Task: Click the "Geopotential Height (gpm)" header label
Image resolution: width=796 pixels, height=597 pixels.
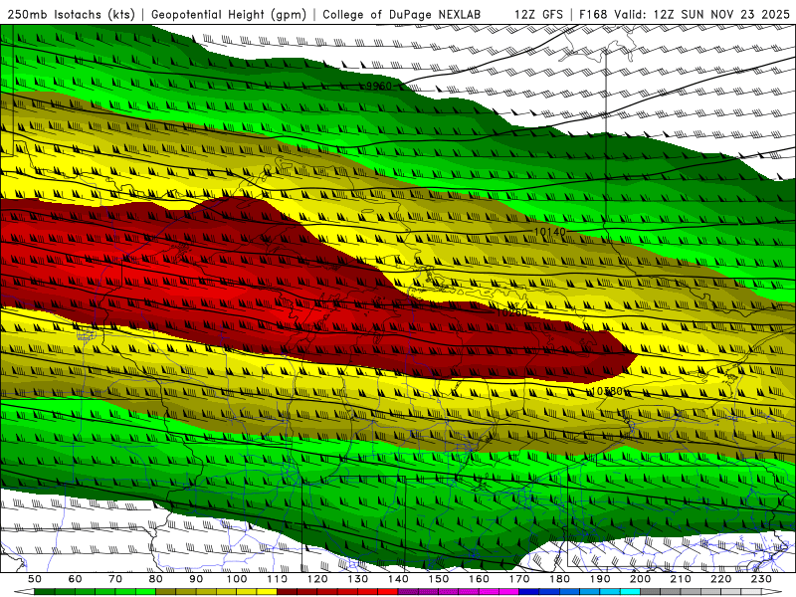Action: click(x=229, y=15)
